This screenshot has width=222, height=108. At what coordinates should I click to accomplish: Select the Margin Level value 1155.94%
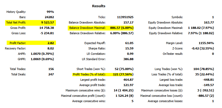[205, 43]
